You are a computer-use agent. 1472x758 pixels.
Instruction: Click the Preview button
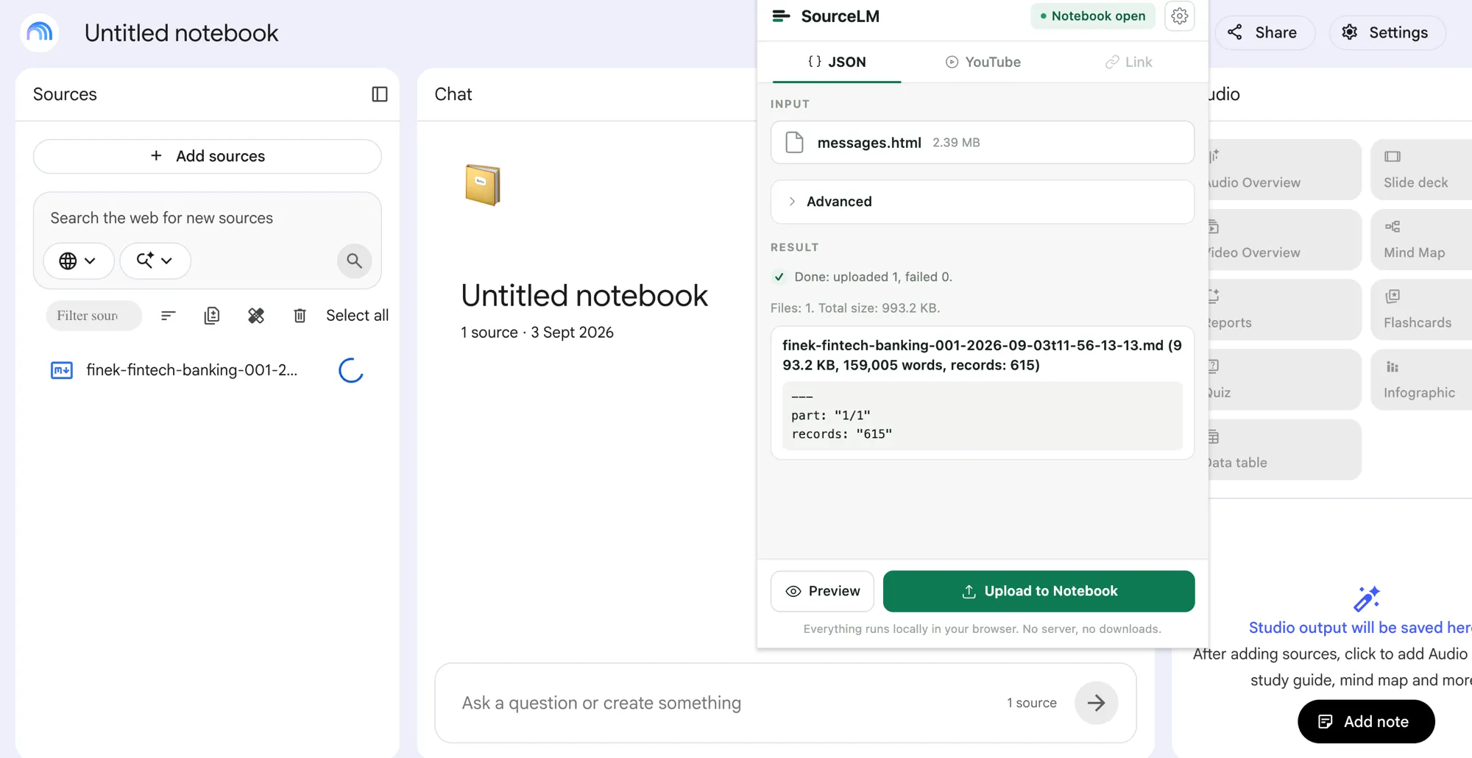[822, 591]
